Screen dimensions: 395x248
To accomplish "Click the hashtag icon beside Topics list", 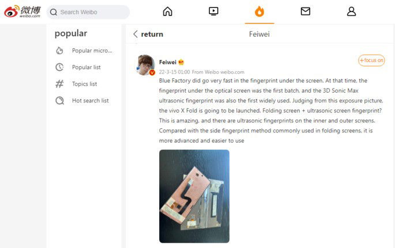I will [x=59, y=83].
